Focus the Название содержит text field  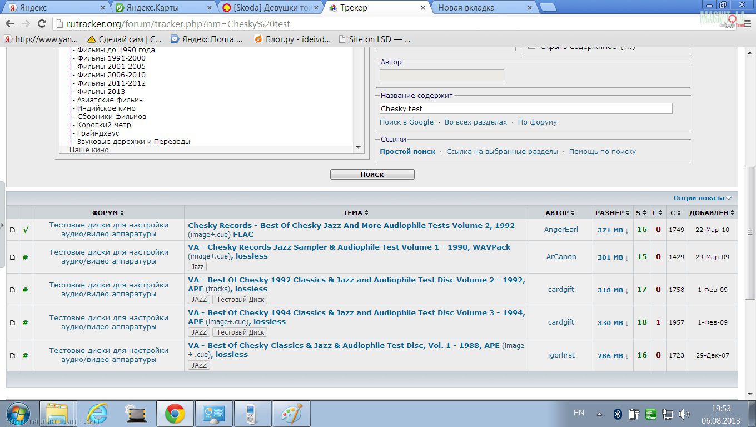(x=526, y=109)
